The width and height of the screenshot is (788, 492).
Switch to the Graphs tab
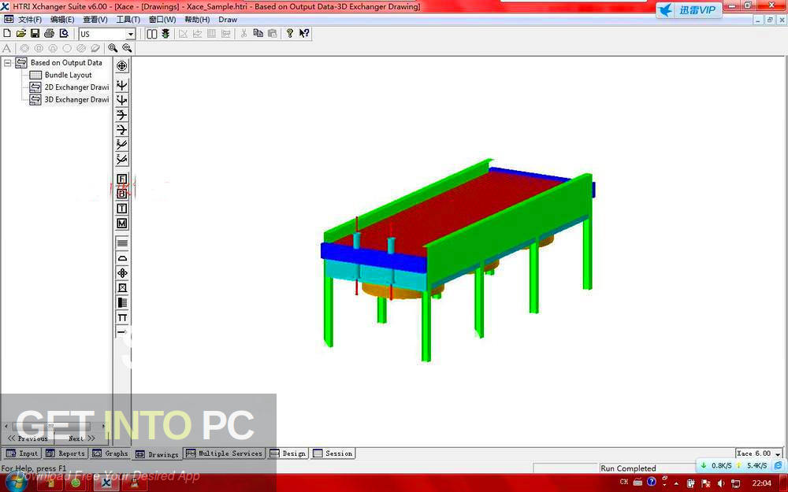click(110, 453)
